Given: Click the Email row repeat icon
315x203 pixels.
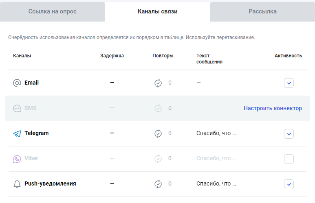Looking at the screenshot, I should [x=158, y=83].
